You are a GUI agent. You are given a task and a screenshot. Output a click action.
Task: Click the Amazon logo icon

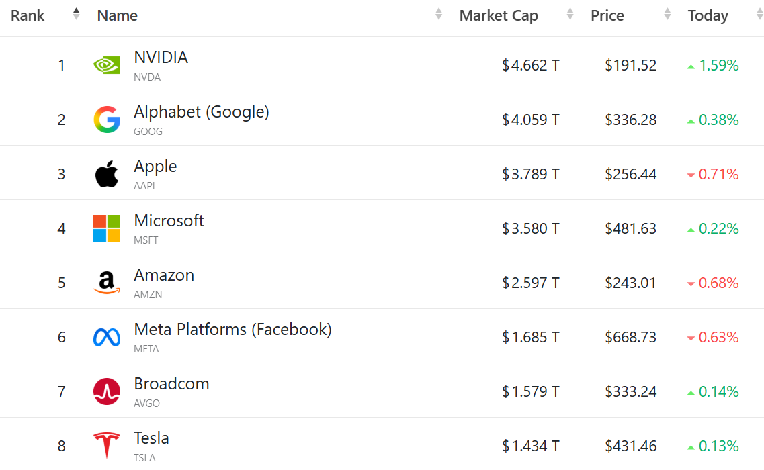click(107, 283)
